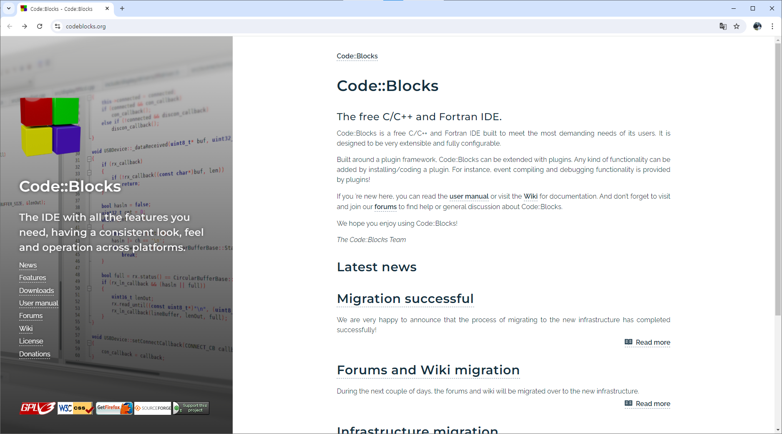
Task: Click the page vertical scrollbar thumb
Action: 778,179
